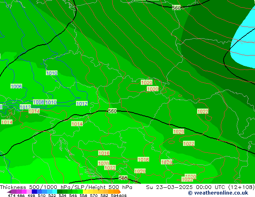Click the dark blue legend swatch
Screen dimensions: 255x197
pos(34,191)
